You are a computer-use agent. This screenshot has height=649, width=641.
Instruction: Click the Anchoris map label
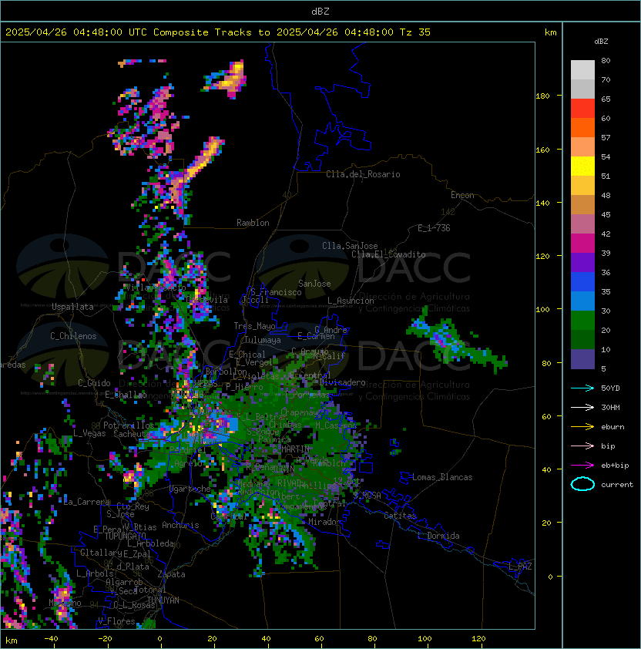180,525
